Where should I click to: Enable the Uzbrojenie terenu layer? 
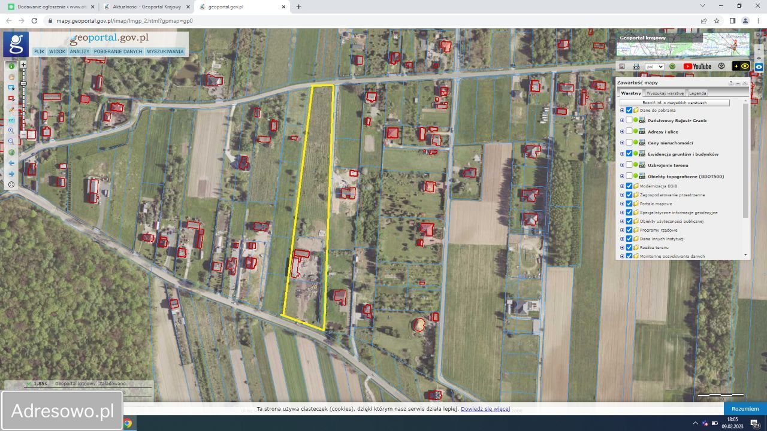click(629, 165)
